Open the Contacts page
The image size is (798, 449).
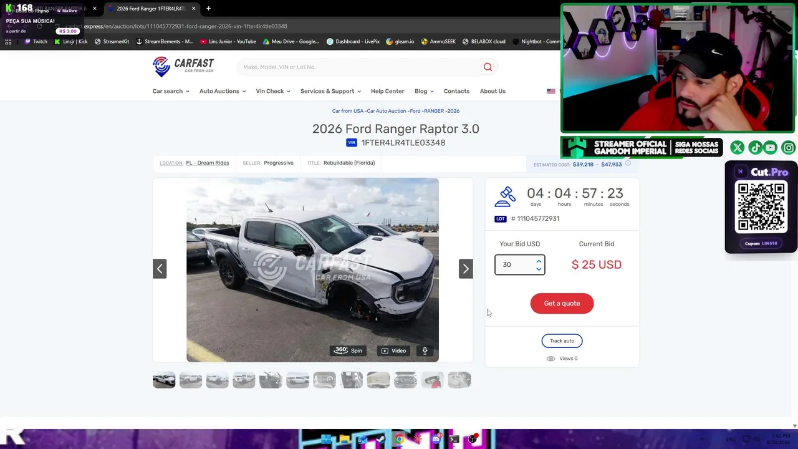click(x=456, y=91)
